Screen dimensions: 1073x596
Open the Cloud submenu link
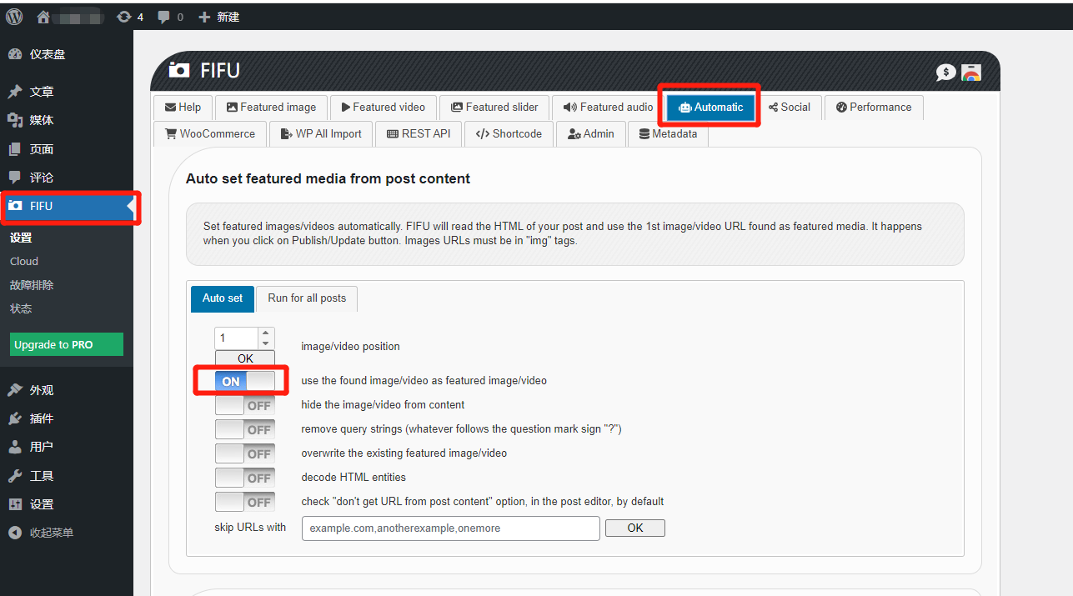pyautogui.click(x=24, y=261)
